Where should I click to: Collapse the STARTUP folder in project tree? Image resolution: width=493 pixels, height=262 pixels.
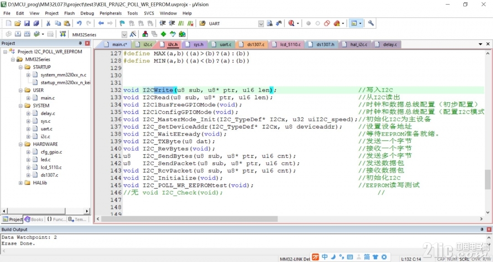click(x=21, y=67)
